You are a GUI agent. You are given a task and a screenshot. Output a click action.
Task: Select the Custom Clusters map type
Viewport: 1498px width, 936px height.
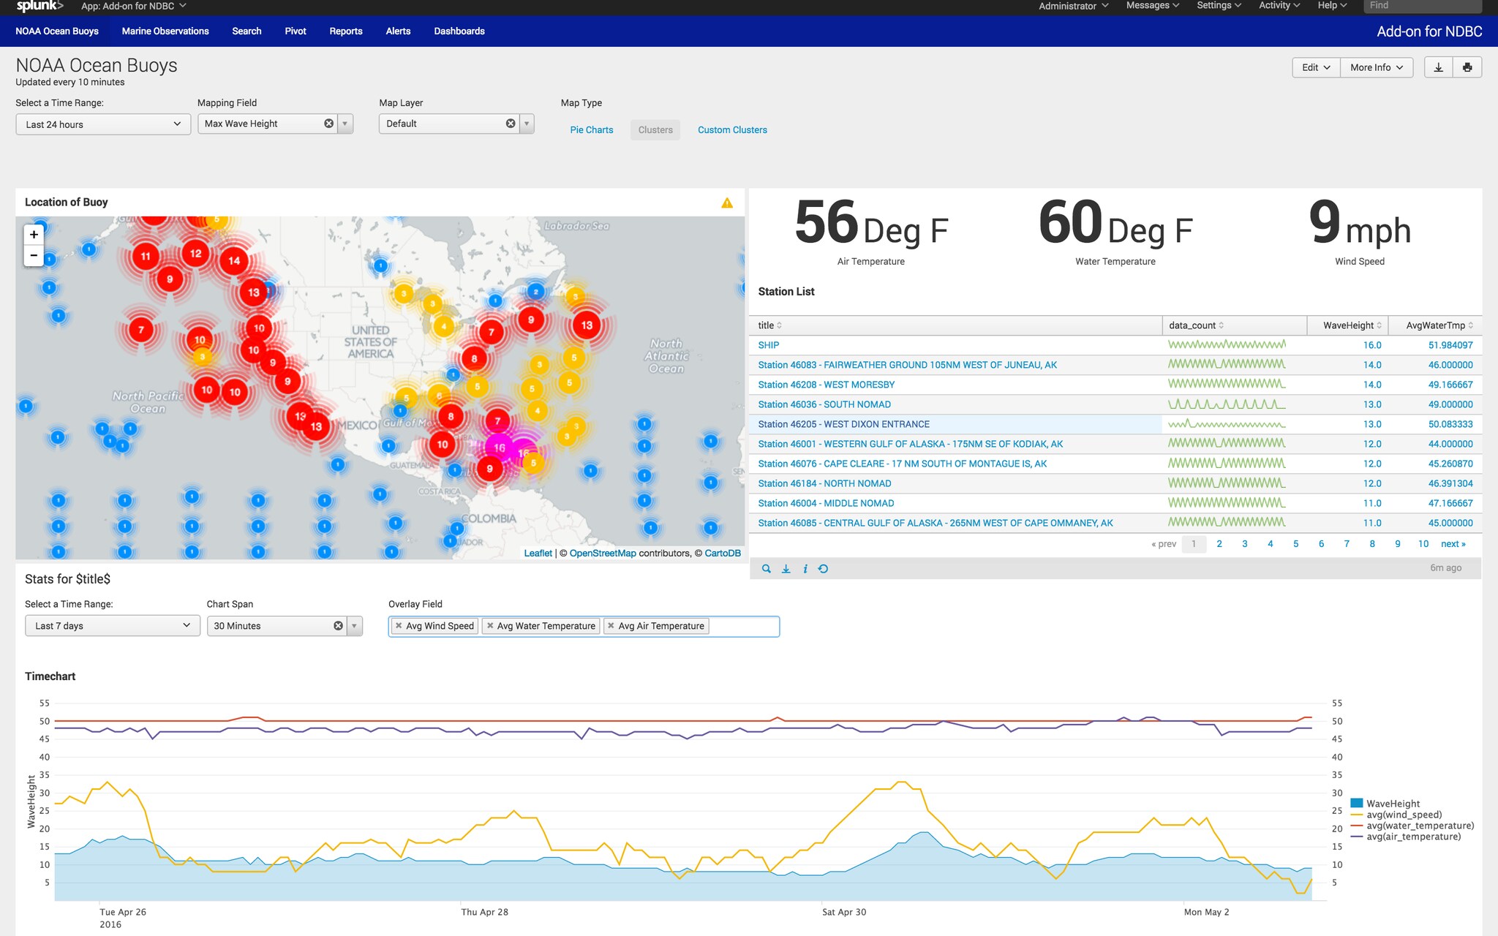coord(732,130)
